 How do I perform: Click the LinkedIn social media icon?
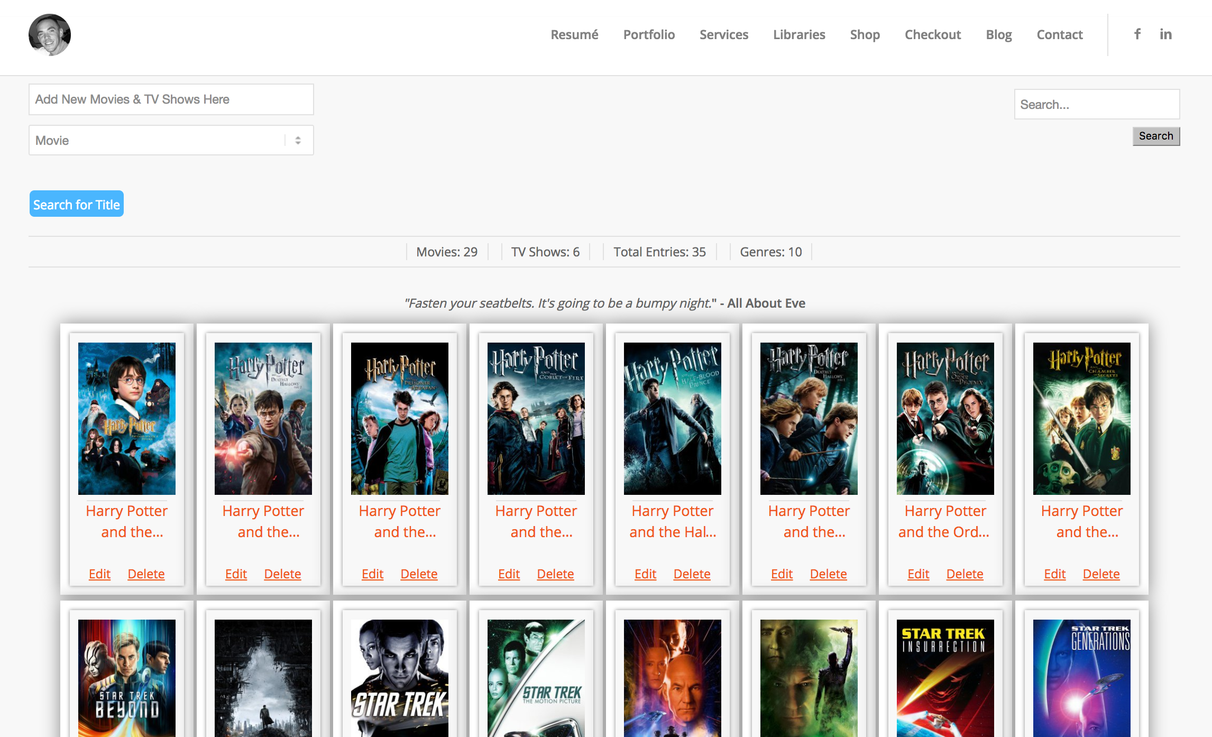click(x=1165, y=35)
